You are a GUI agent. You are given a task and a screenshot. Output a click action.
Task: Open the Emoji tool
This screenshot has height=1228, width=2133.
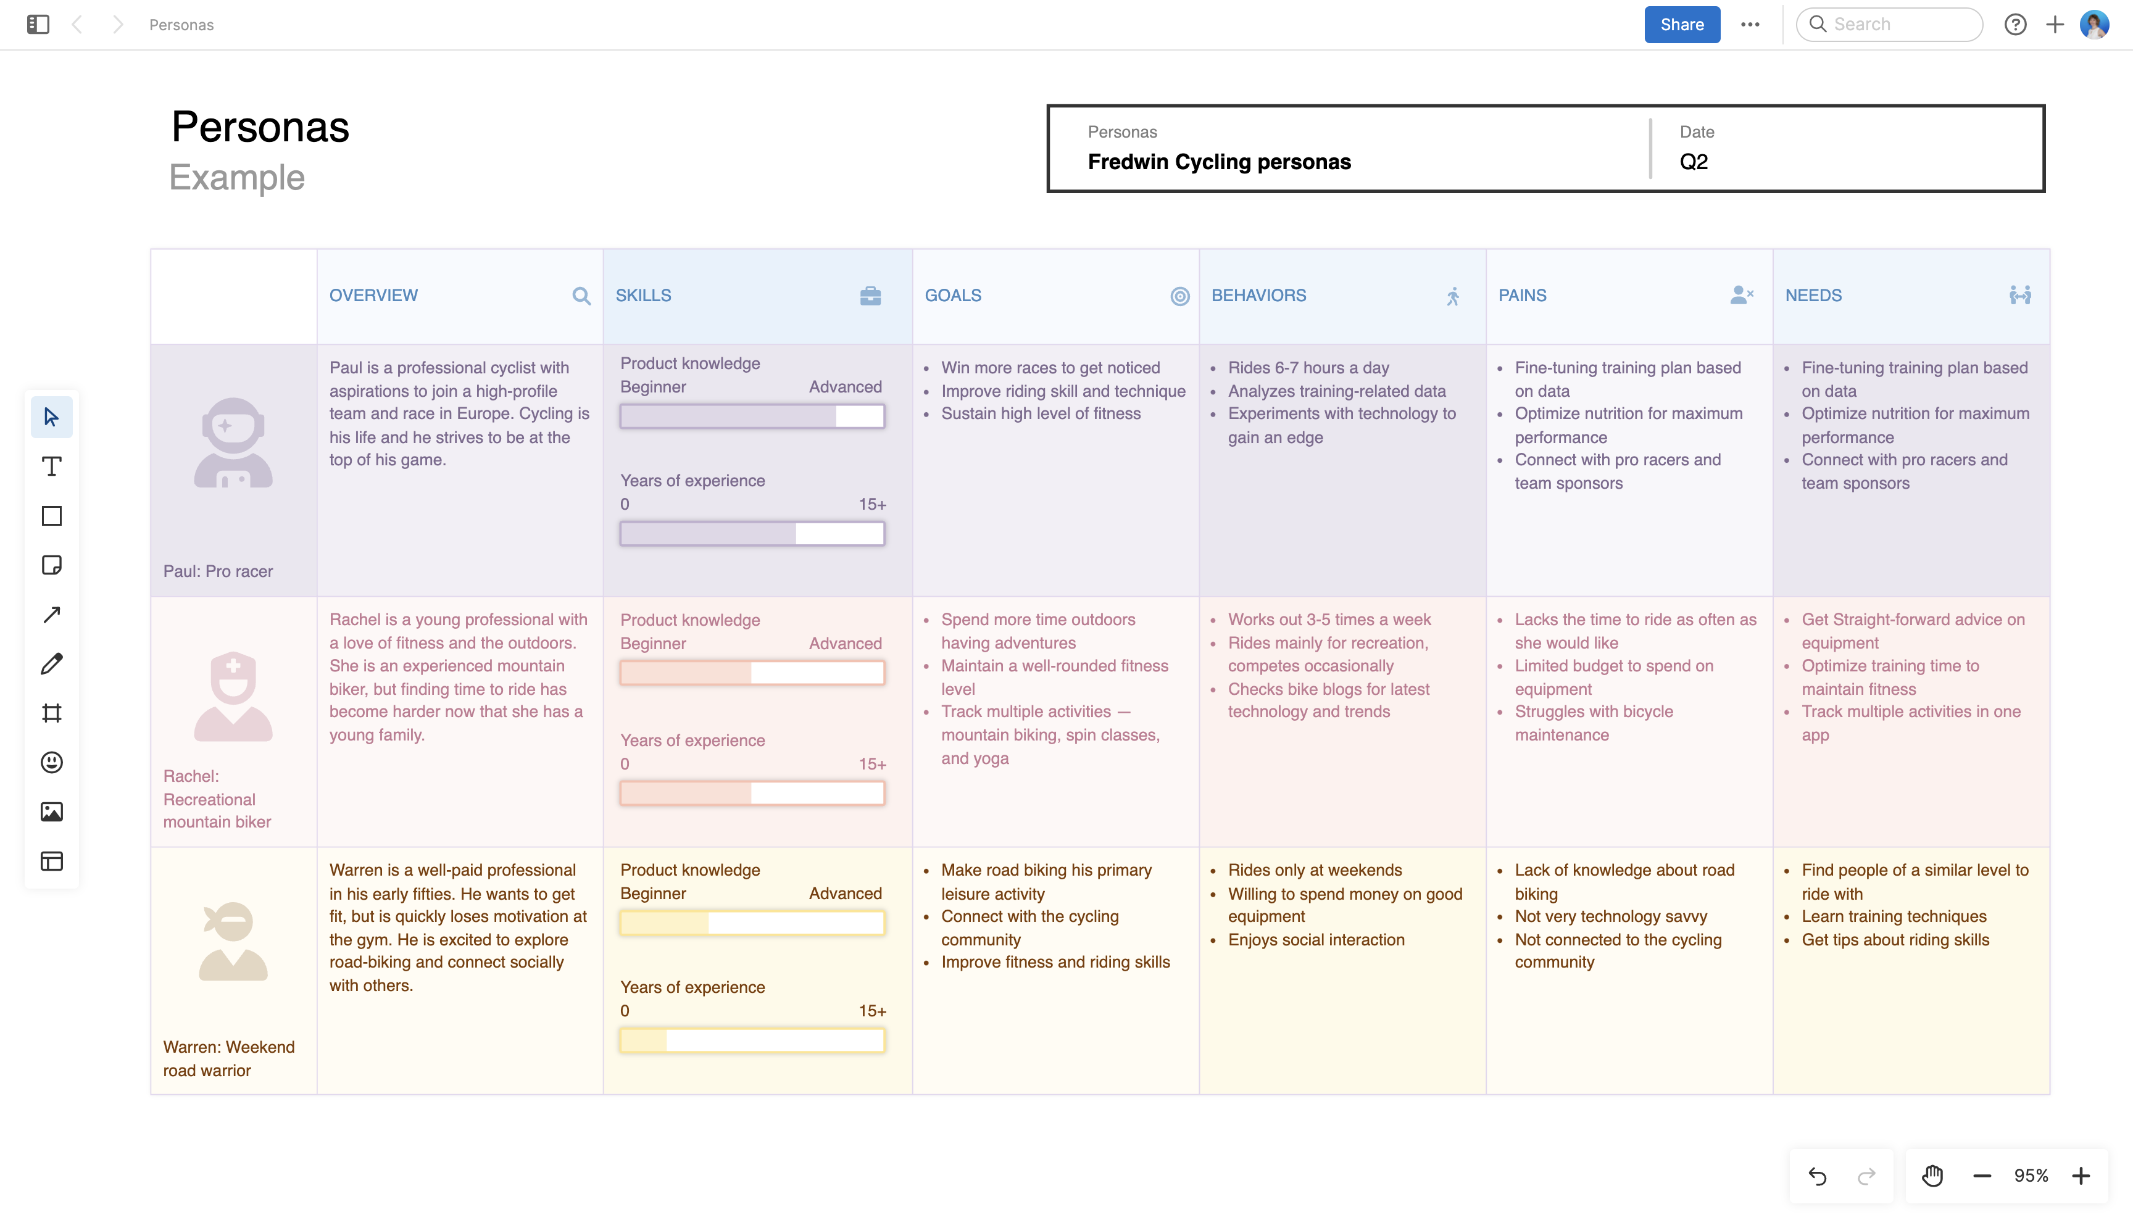51,763
